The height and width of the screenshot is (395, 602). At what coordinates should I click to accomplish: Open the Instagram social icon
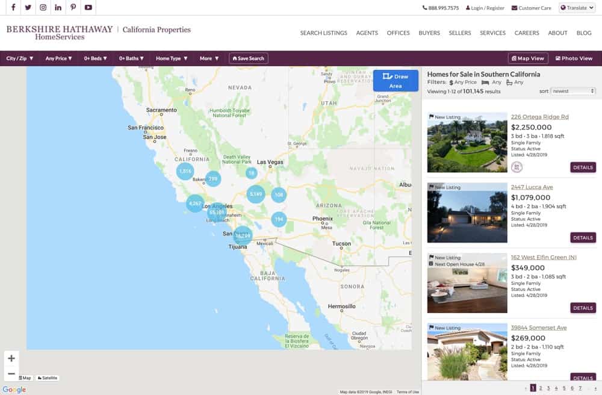[43, 7]
